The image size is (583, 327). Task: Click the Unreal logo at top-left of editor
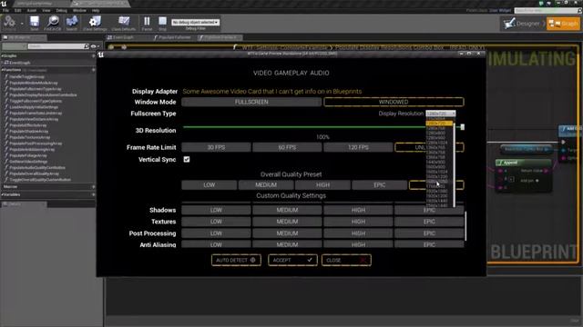click(x=4, y=4)
